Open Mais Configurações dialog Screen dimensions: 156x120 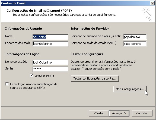(x=130, y=89)
